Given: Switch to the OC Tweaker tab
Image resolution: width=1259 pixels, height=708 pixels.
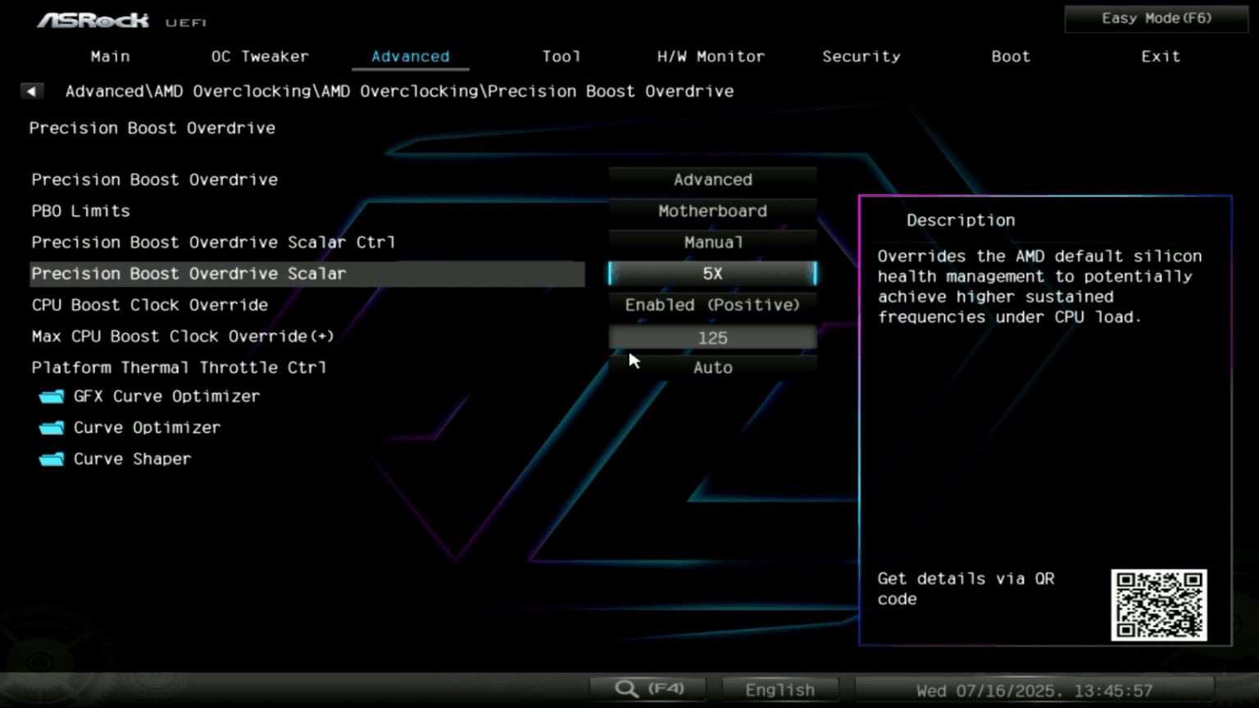Looking at the screenshot, I should coord(260,57).
